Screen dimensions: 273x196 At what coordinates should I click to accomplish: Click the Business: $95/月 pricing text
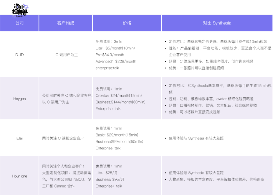110,179
